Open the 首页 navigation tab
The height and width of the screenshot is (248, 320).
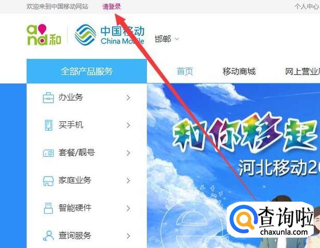185,71
